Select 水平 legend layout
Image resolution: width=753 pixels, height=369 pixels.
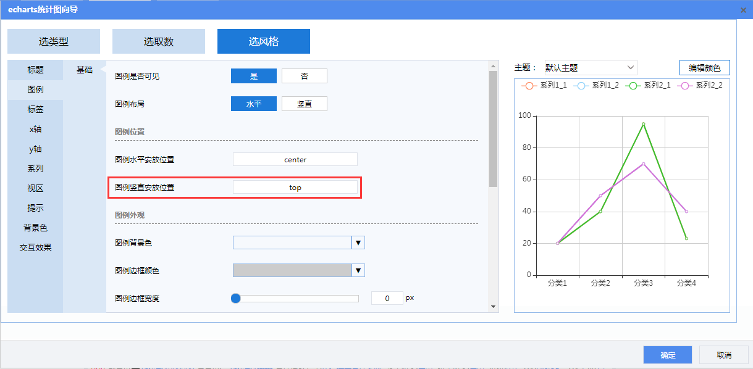click(x=253, y=104)
